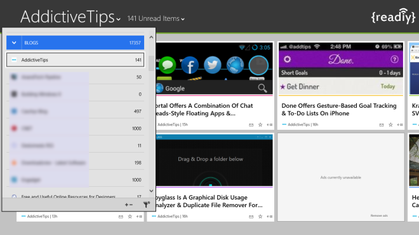This screenshot has height=235, width=419.
Task: Open the Portal Offers A Combination Of Chat article title
Action: (x=204, y=110)
